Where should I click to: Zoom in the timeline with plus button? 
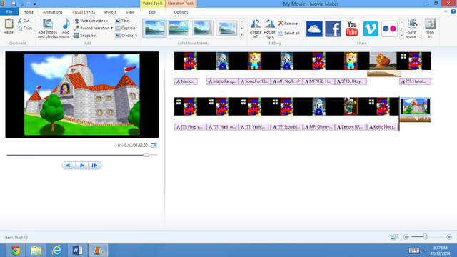pos(449,237)
